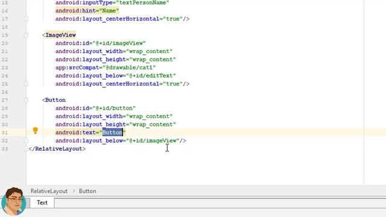The image size is (386, 217).
Task: Select Button in the breadcrumb
Action: tap(87, 191)
